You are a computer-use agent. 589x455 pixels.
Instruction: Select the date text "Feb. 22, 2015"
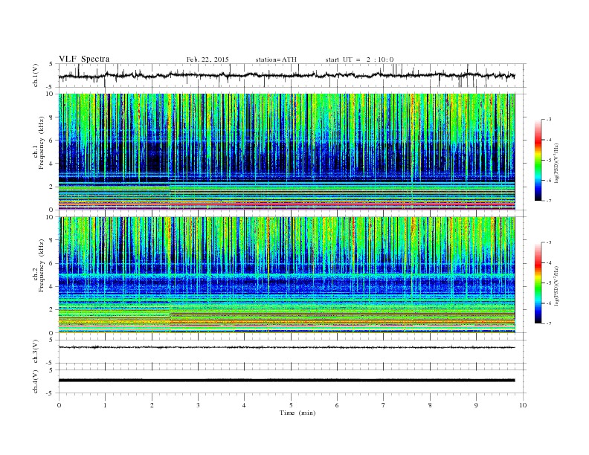click(207, 59)
